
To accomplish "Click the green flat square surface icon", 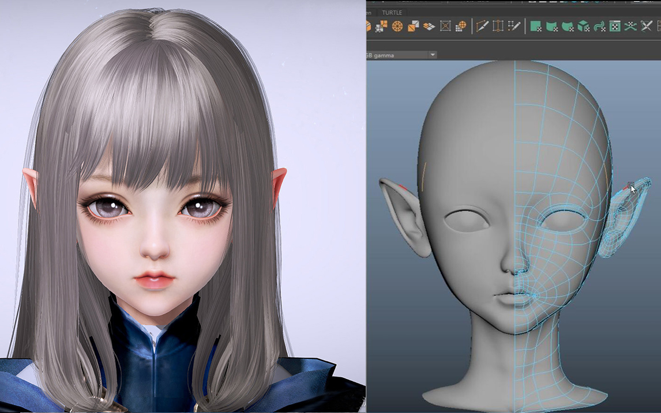I will [x=536, y=26].
